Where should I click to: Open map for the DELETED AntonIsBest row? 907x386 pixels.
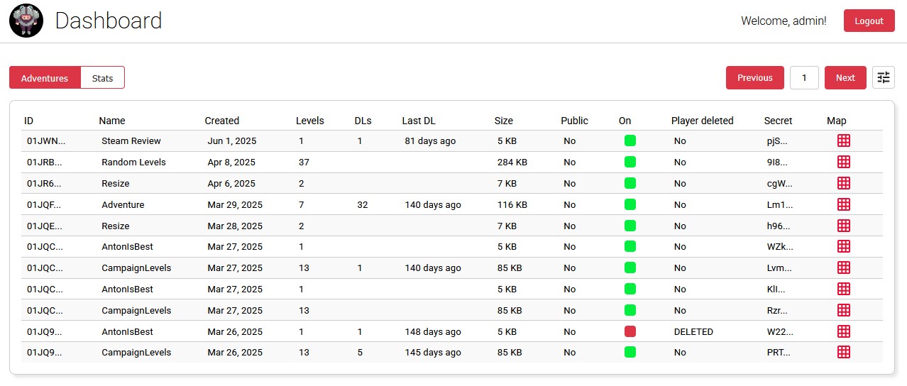pos(844,331)
